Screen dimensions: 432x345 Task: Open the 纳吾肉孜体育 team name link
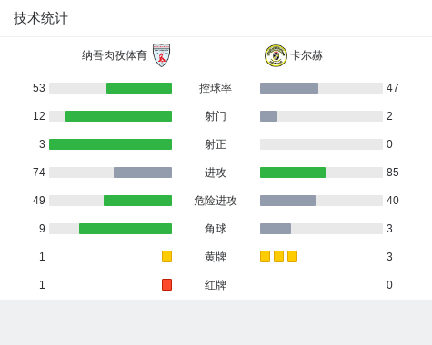[x=114, y=55]
